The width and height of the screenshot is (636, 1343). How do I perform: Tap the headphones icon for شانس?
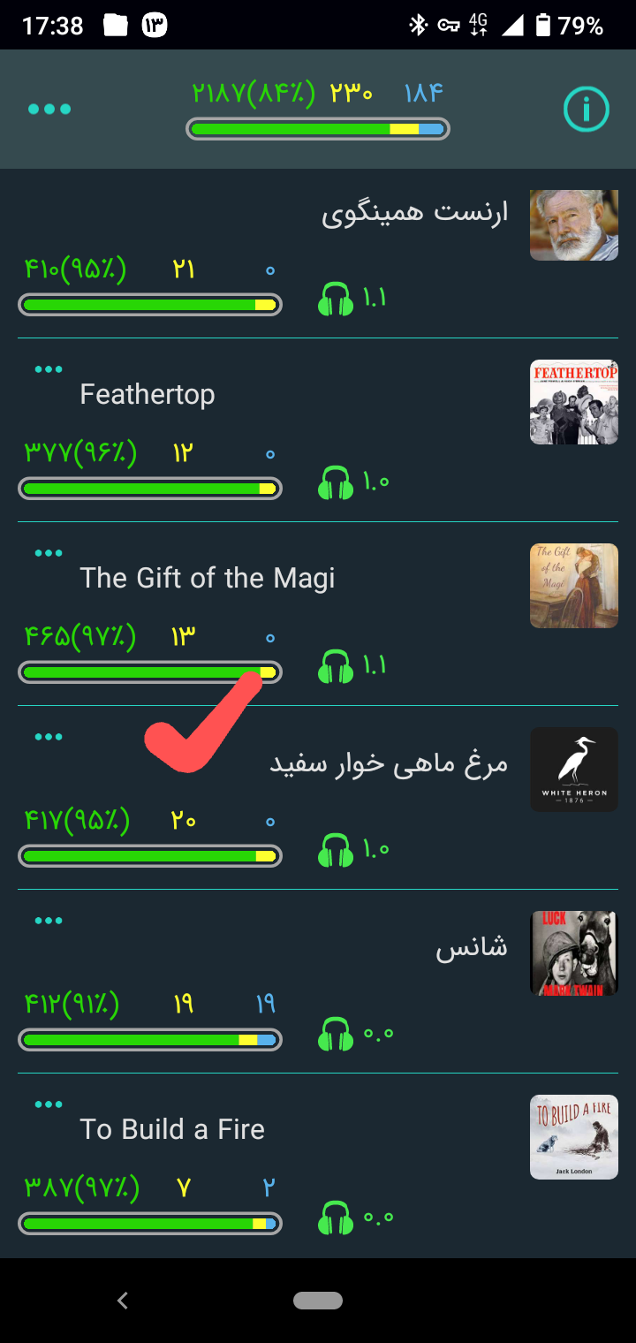click(336, 1034)
